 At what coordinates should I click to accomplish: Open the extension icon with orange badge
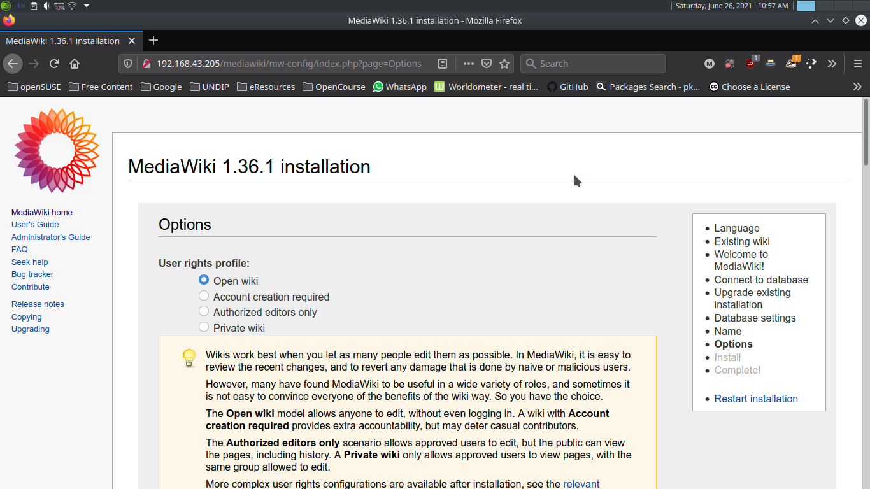point(792,62)
